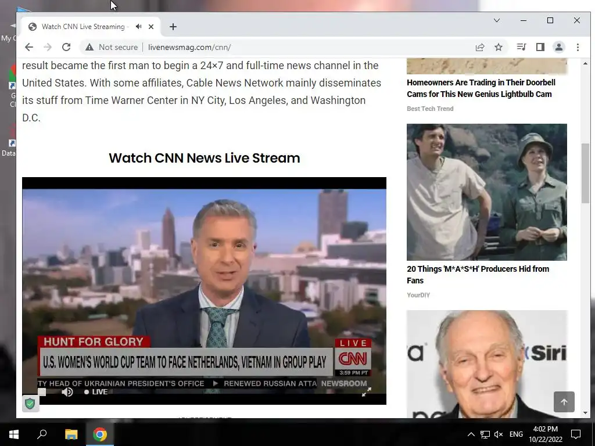Click the ENG language indicator
The height and width of the screenshot is (446, 595).
click(516, 434)
